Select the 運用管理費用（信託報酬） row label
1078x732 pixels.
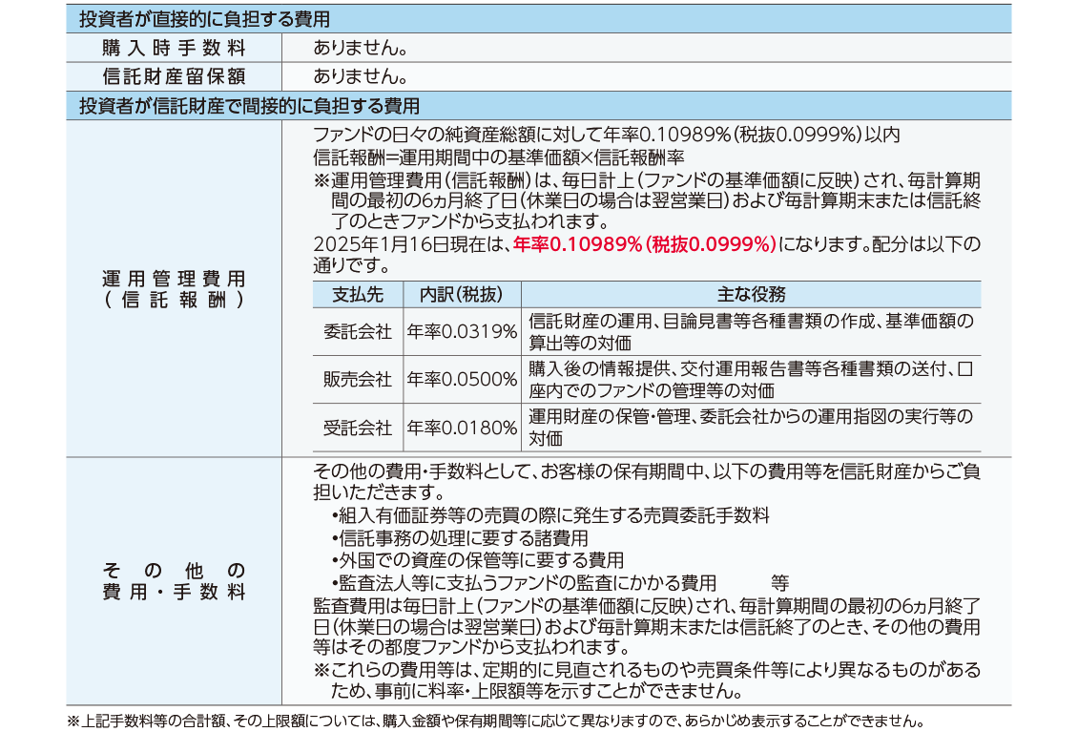174,288
